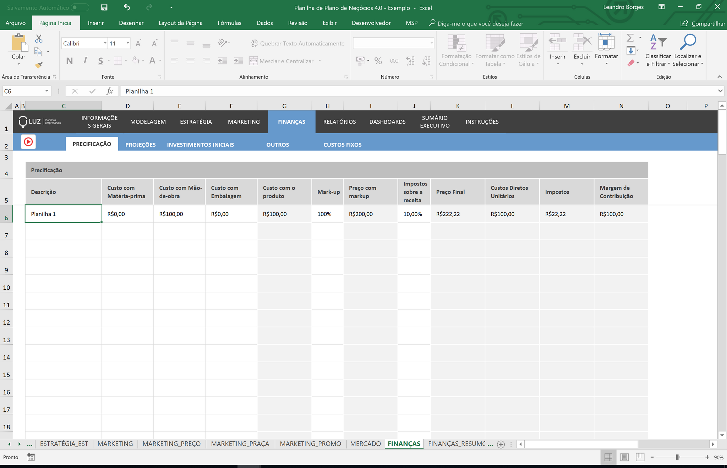Open the font name Calibri dropdown
The width and height of the screenshot is (727, 468).
(105, 43)
